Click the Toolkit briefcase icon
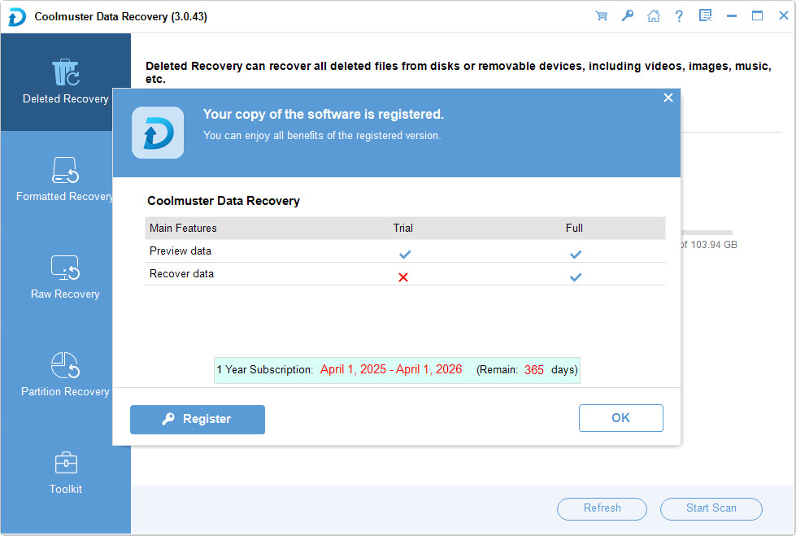The width and height of the screenshot is (796, 536). coord(66,463)
